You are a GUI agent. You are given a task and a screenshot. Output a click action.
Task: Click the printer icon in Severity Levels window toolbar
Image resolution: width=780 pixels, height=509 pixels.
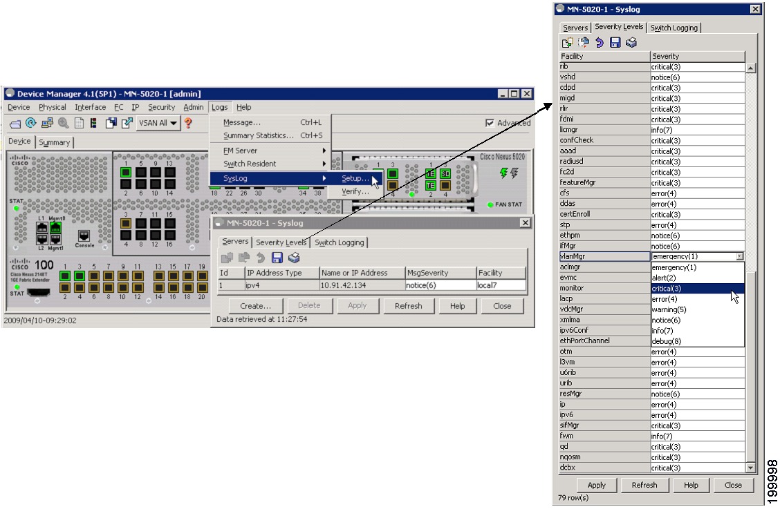click(x=631, y=43)
